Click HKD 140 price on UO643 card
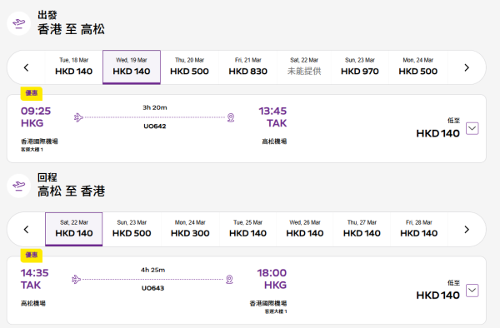Viewport: 500px width, 328px height. coord(437,296)
